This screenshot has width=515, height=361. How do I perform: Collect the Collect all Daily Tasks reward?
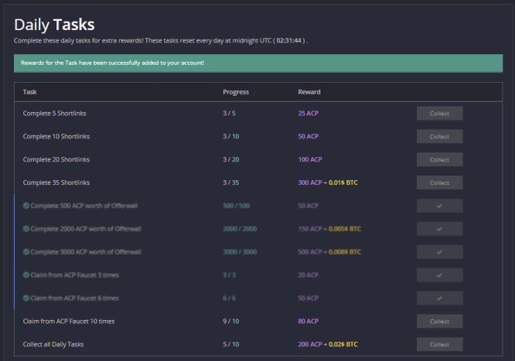click(x=439, y=344)
